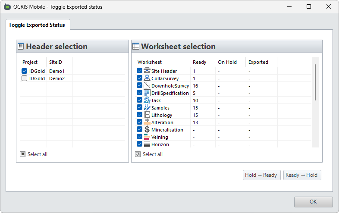The width and height of the screenshot is (339, 213).
Task: Click the OCRIS Mobile app icon in title bar
Action: [7, 7]
